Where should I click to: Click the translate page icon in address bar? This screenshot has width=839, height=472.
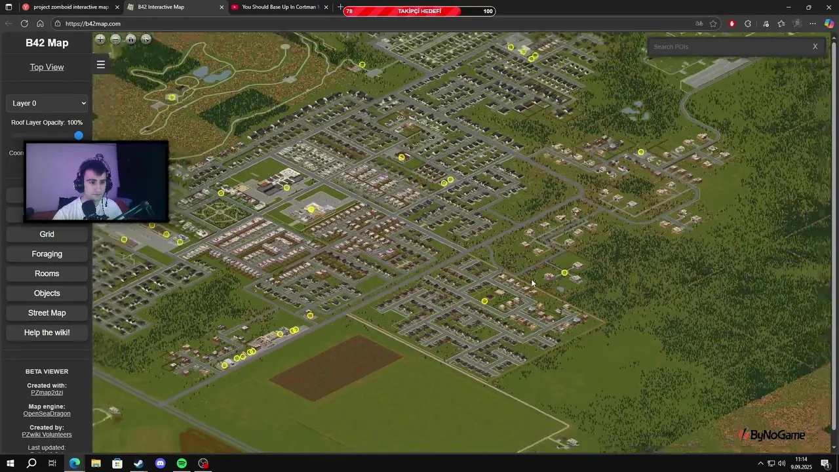[x=699, y=24]
